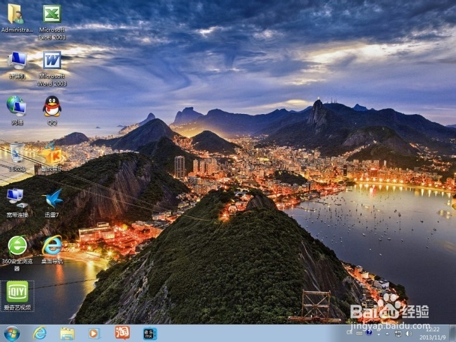Launch Internet Explorer from the taskbar
Screen dimensions: 456x342
(39, 333)
